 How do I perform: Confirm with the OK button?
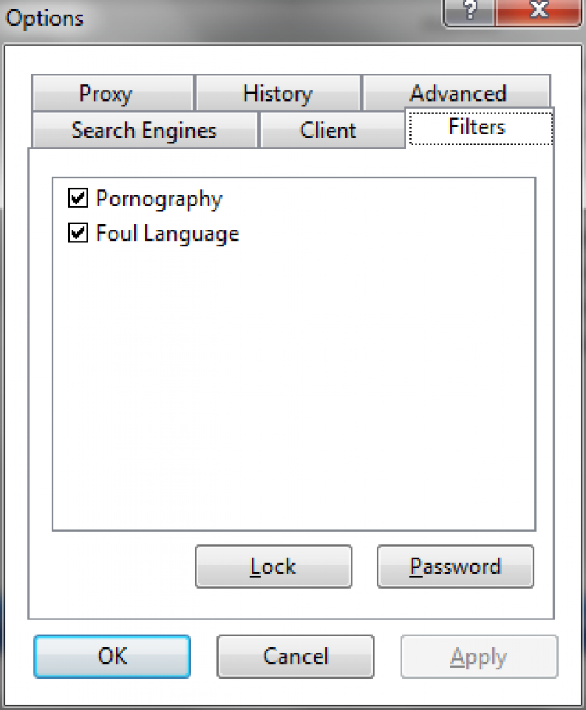pyautogui.click(x=112, y=656)
